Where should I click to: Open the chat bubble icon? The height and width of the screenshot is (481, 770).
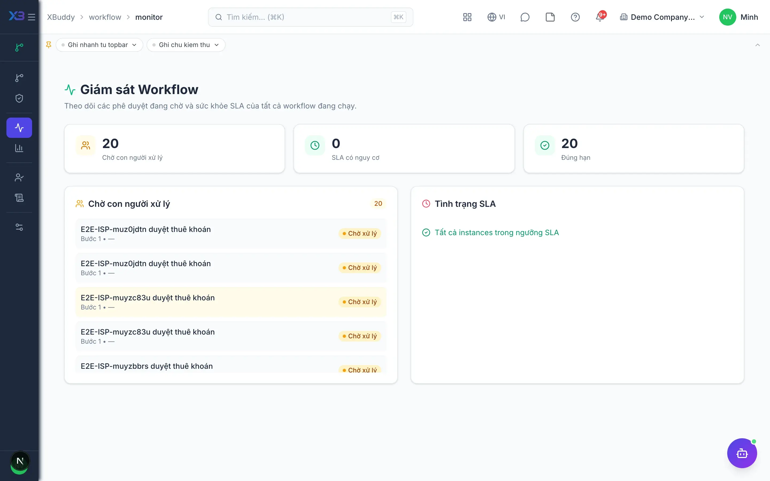pyautogui.click(x=525, y=17)
